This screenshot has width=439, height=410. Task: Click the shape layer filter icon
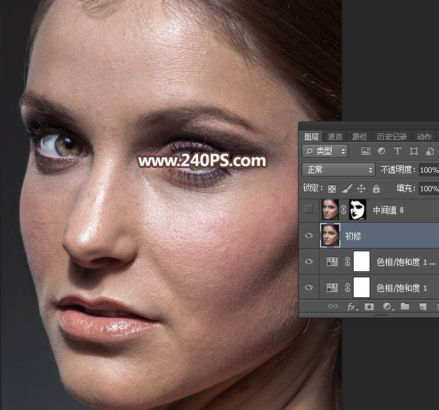pos(414,151)
